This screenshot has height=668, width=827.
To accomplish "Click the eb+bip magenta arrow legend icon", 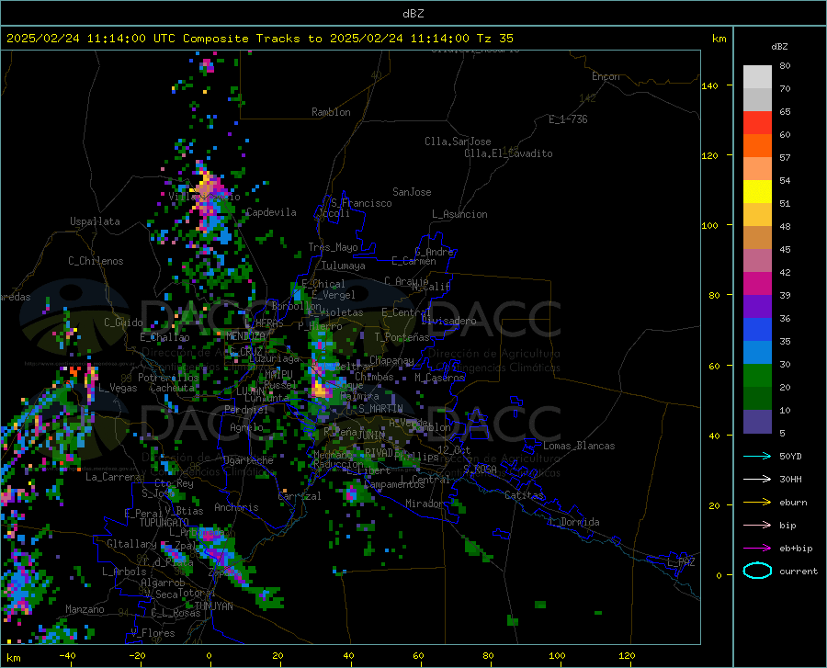I will click(x=757, y=548).
